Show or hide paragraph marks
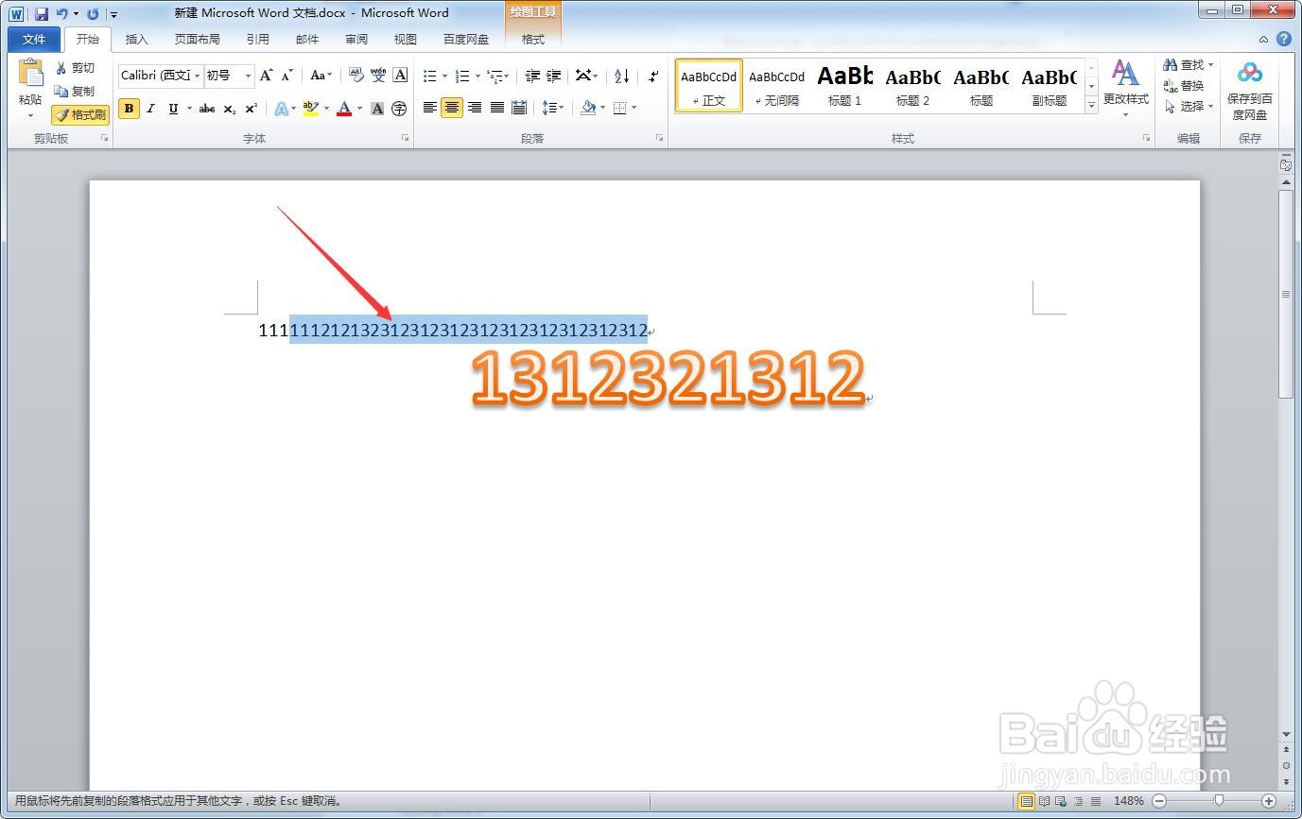Screen dimensions: 1302x819 click(x=652, y=76)
